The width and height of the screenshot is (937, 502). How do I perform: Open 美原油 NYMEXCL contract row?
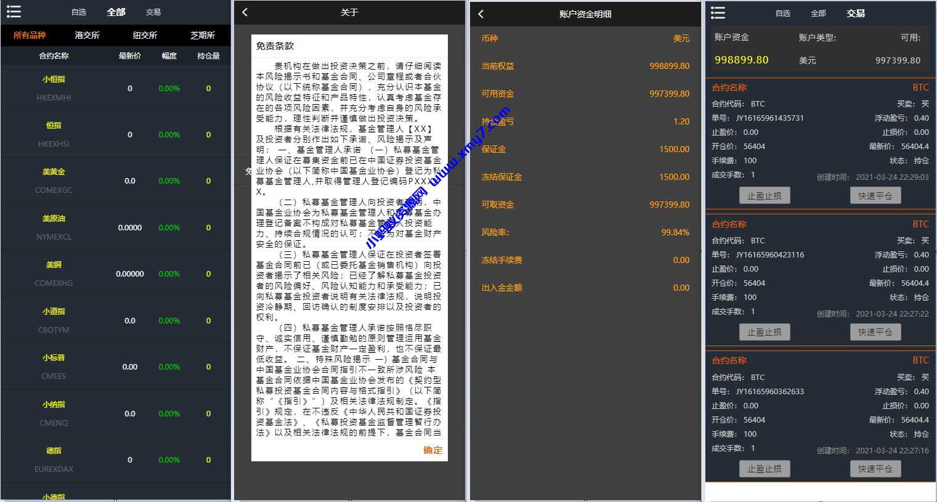coord(115,227)
